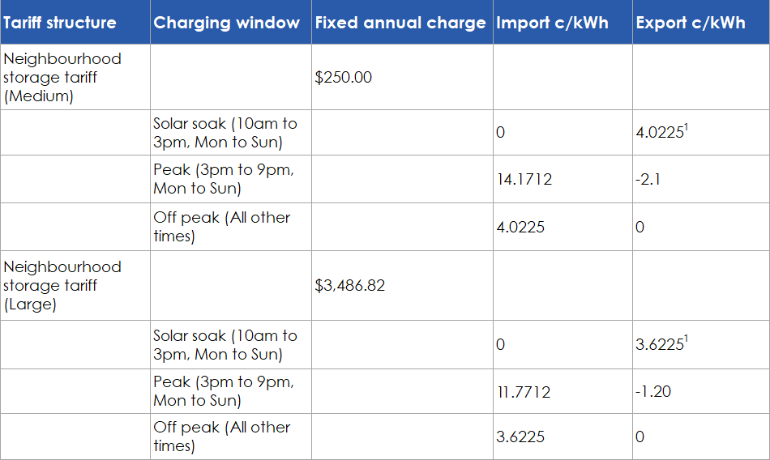Viewport: 770px width, 460px height.
Task: Select the Medium off peak import value 4.0225
Action: 520,227
